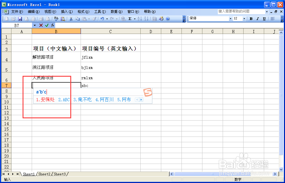Go to next IME candidate page

(x=141, y=99)
